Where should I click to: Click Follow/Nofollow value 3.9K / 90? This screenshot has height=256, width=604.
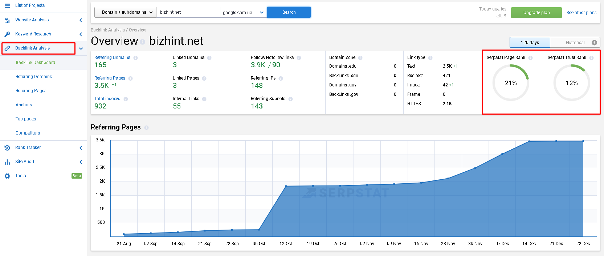[x=266, y=65]
